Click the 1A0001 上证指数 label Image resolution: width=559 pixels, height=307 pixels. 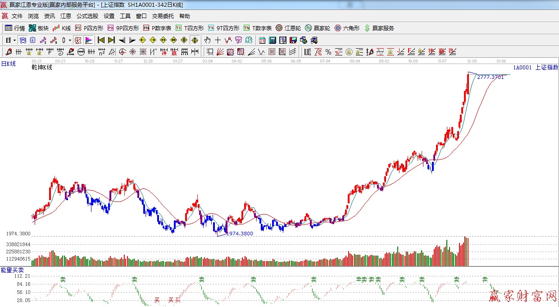(535, 67)
